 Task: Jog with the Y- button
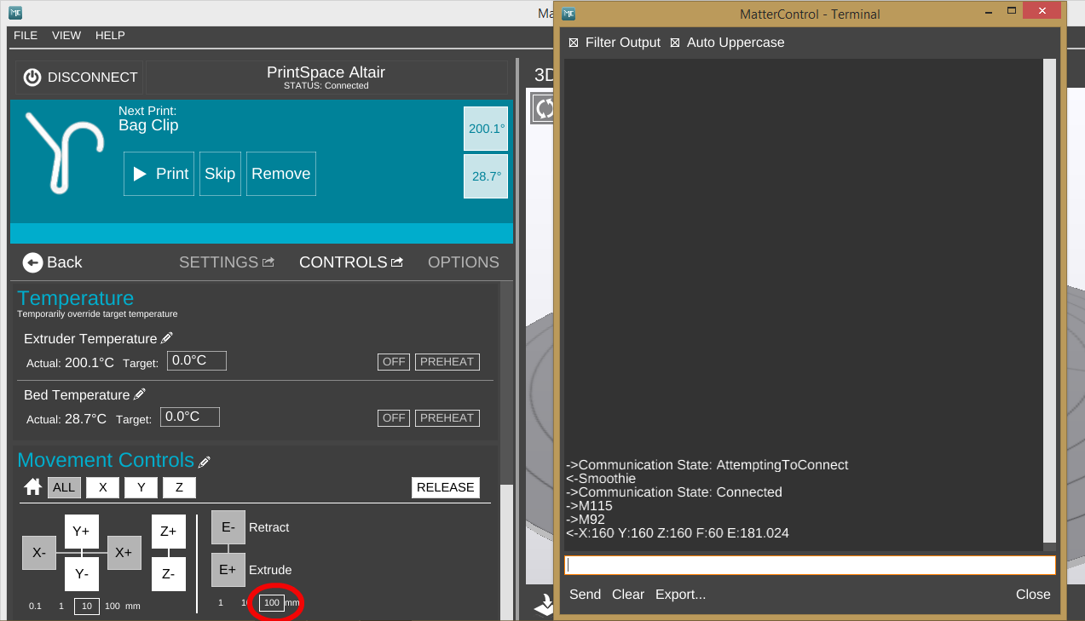pos(82,574)
